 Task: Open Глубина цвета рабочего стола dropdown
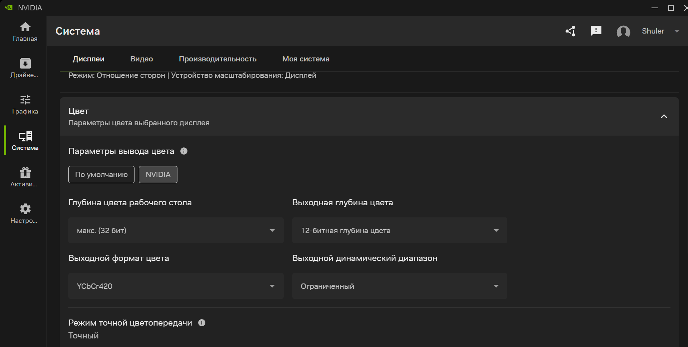pyautogui.click(x=176, y=231)
